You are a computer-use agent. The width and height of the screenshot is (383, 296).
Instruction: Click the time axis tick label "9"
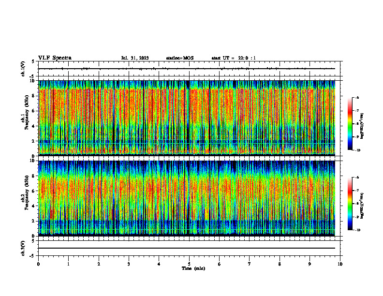click(309, 264)
